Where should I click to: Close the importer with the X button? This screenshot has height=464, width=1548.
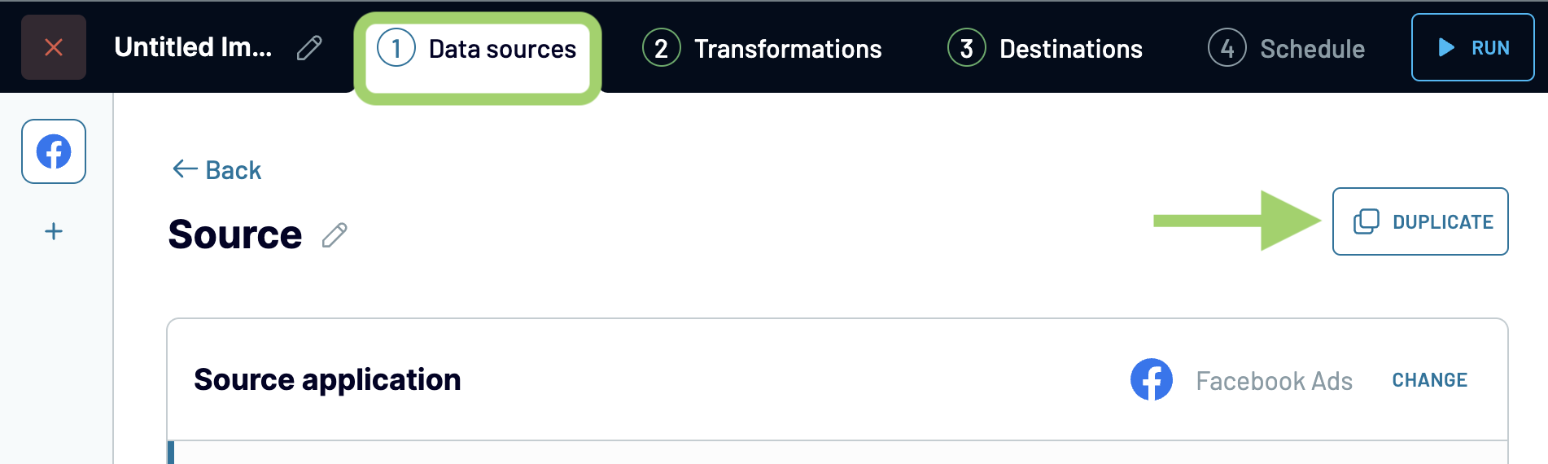(54, 47)
